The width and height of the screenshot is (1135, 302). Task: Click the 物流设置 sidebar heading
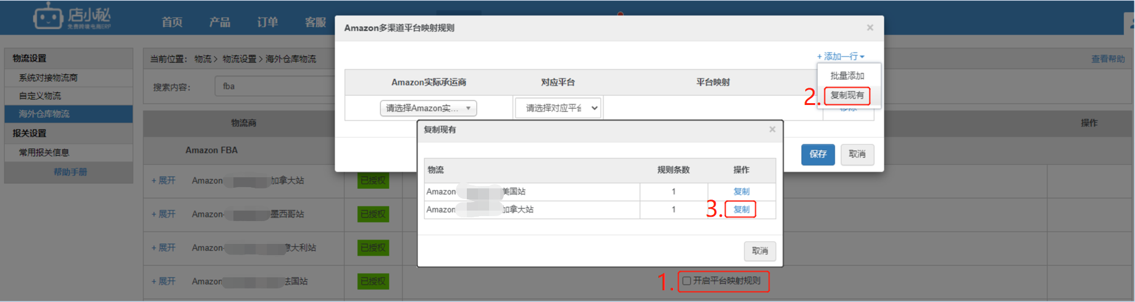click(x=30, y=58)
